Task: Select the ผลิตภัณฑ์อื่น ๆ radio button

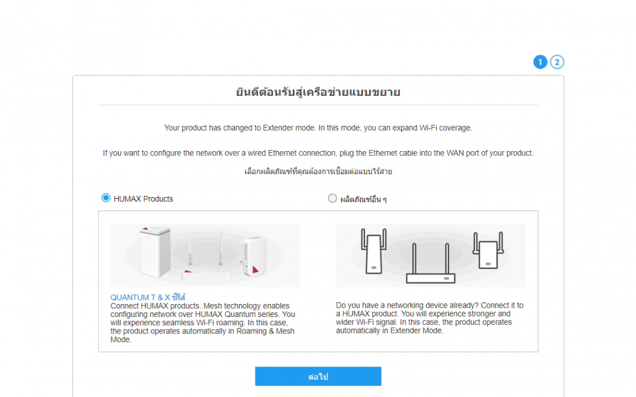Action: [x=332, y=199]
